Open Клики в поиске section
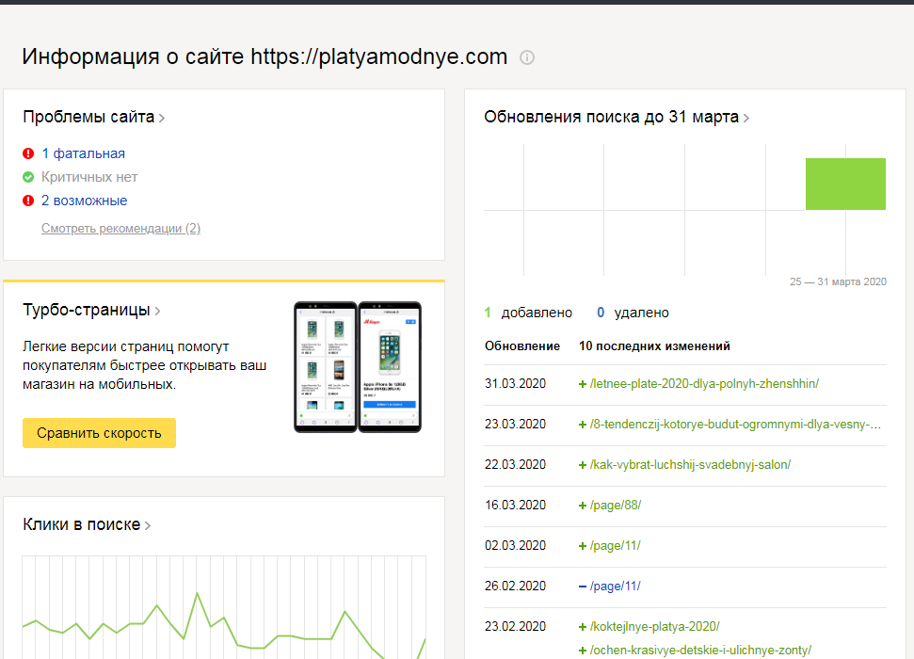This screenshot has width=914, height=659. coord(87,525)
